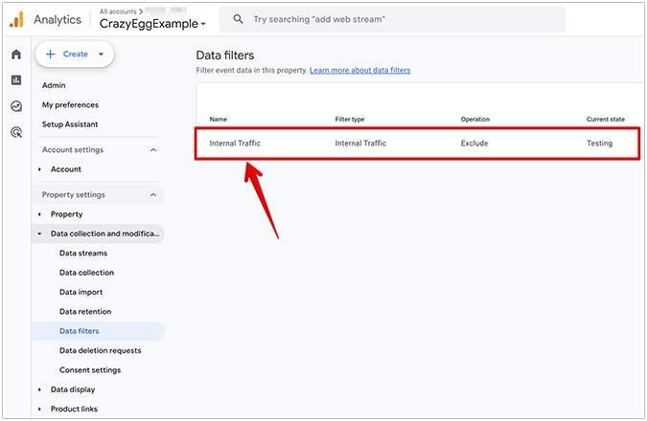Open Setup Assistant in sidebar
Image resolution: width=647 pixels, height=421 pixels.
tap(70, 124)
